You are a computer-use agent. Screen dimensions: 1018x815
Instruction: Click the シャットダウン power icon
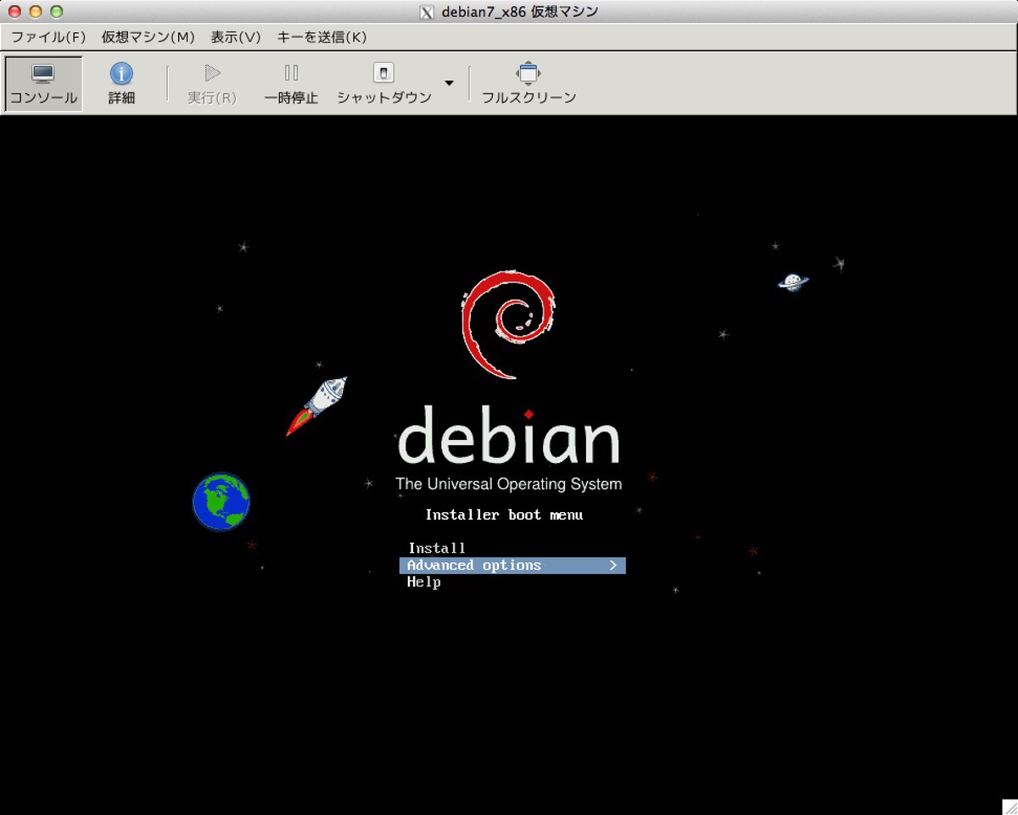click(x=384, y=74)
